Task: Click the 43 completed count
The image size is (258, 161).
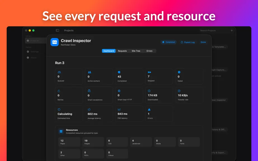Action: 119,77
